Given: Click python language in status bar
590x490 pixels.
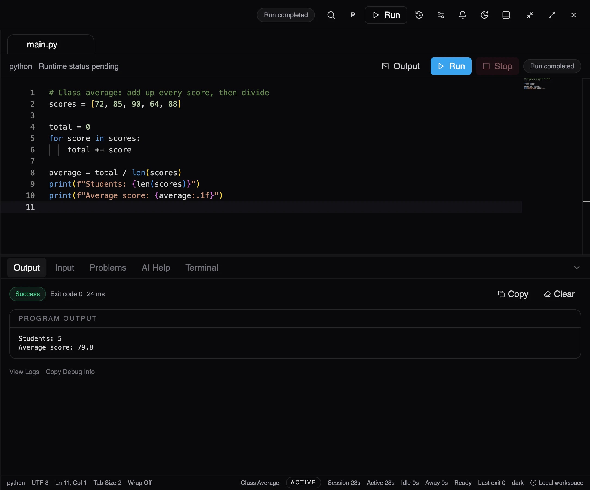Looking at the screenshot, I should tap(16, 483).
